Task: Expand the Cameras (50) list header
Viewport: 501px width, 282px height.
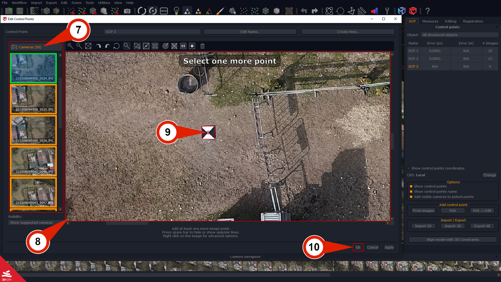Action: tap(36, 47)
